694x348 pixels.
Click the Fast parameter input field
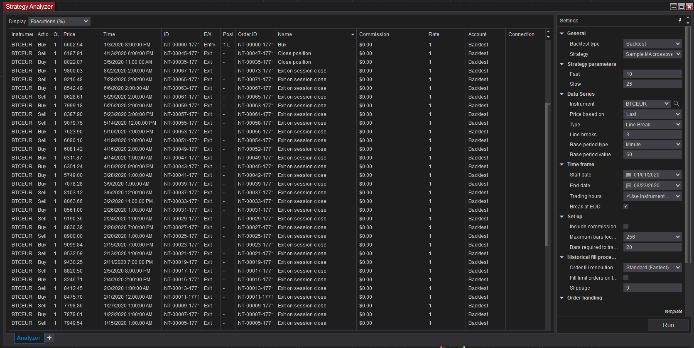click(652, 74)
